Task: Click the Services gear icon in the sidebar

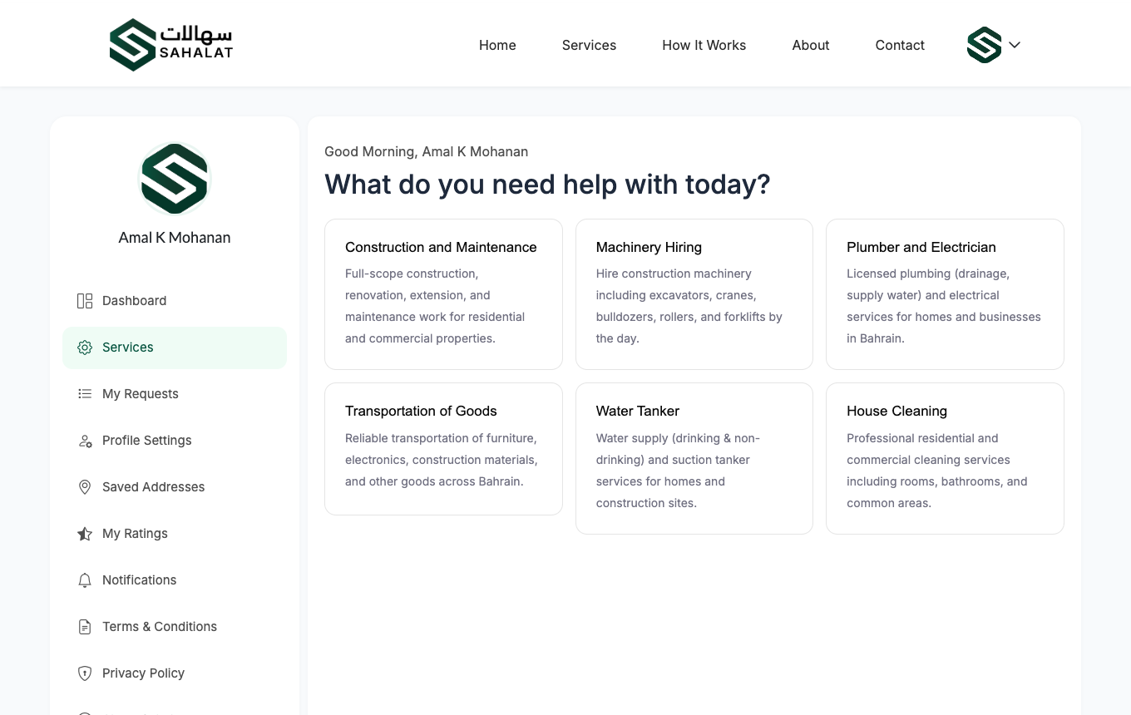Action: [85, 348]
